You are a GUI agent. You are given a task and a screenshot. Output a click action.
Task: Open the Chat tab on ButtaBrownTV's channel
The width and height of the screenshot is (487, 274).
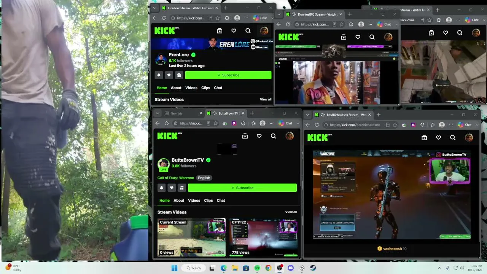tap(221, 201)
